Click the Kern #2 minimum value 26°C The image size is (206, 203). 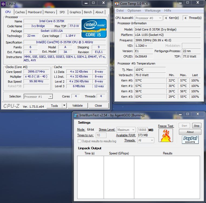[172, 91]
